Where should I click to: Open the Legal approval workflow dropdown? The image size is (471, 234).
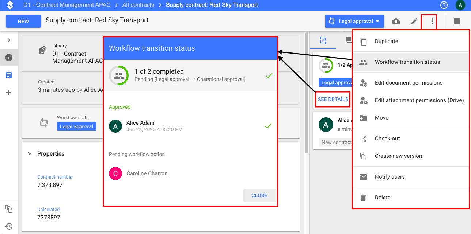[354, 21]
